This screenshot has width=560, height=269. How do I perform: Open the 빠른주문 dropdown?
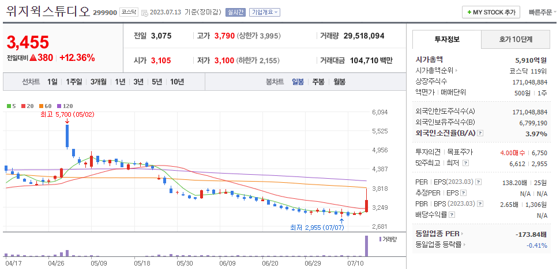543,12
